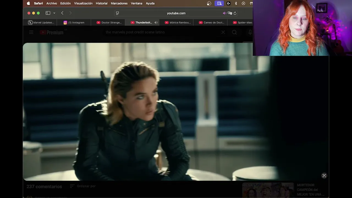The height and width of the screenshot is (198, 352).
Task: Open the Edición menu
Action: pyautogui.click(x=65, y=3)
